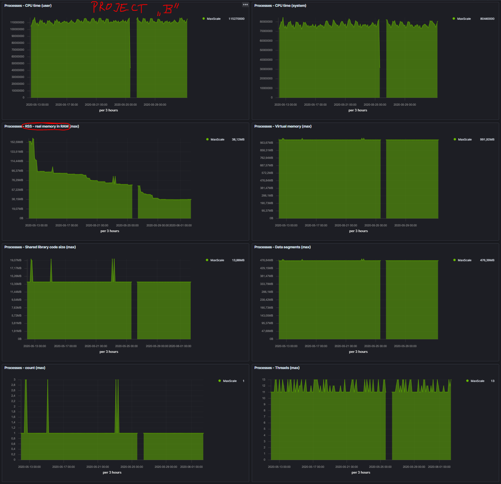The image size is (501, 484).
Task: Click the green legend dot in Data segments panel
Action: [x=454, y=260]
